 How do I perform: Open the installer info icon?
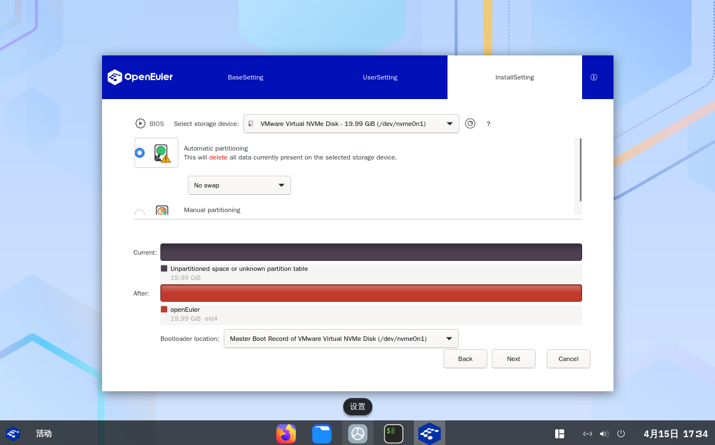594,77
